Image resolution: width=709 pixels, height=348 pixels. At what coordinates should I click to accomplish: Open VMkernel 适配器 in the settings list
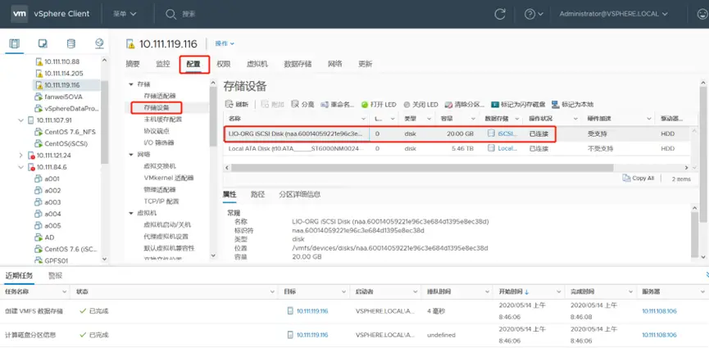(x=169, y=178)
